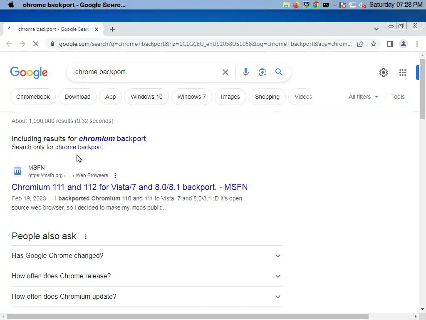Switch to Images results
The height and width of the screenshot is (320, 426).
[230, 97]
